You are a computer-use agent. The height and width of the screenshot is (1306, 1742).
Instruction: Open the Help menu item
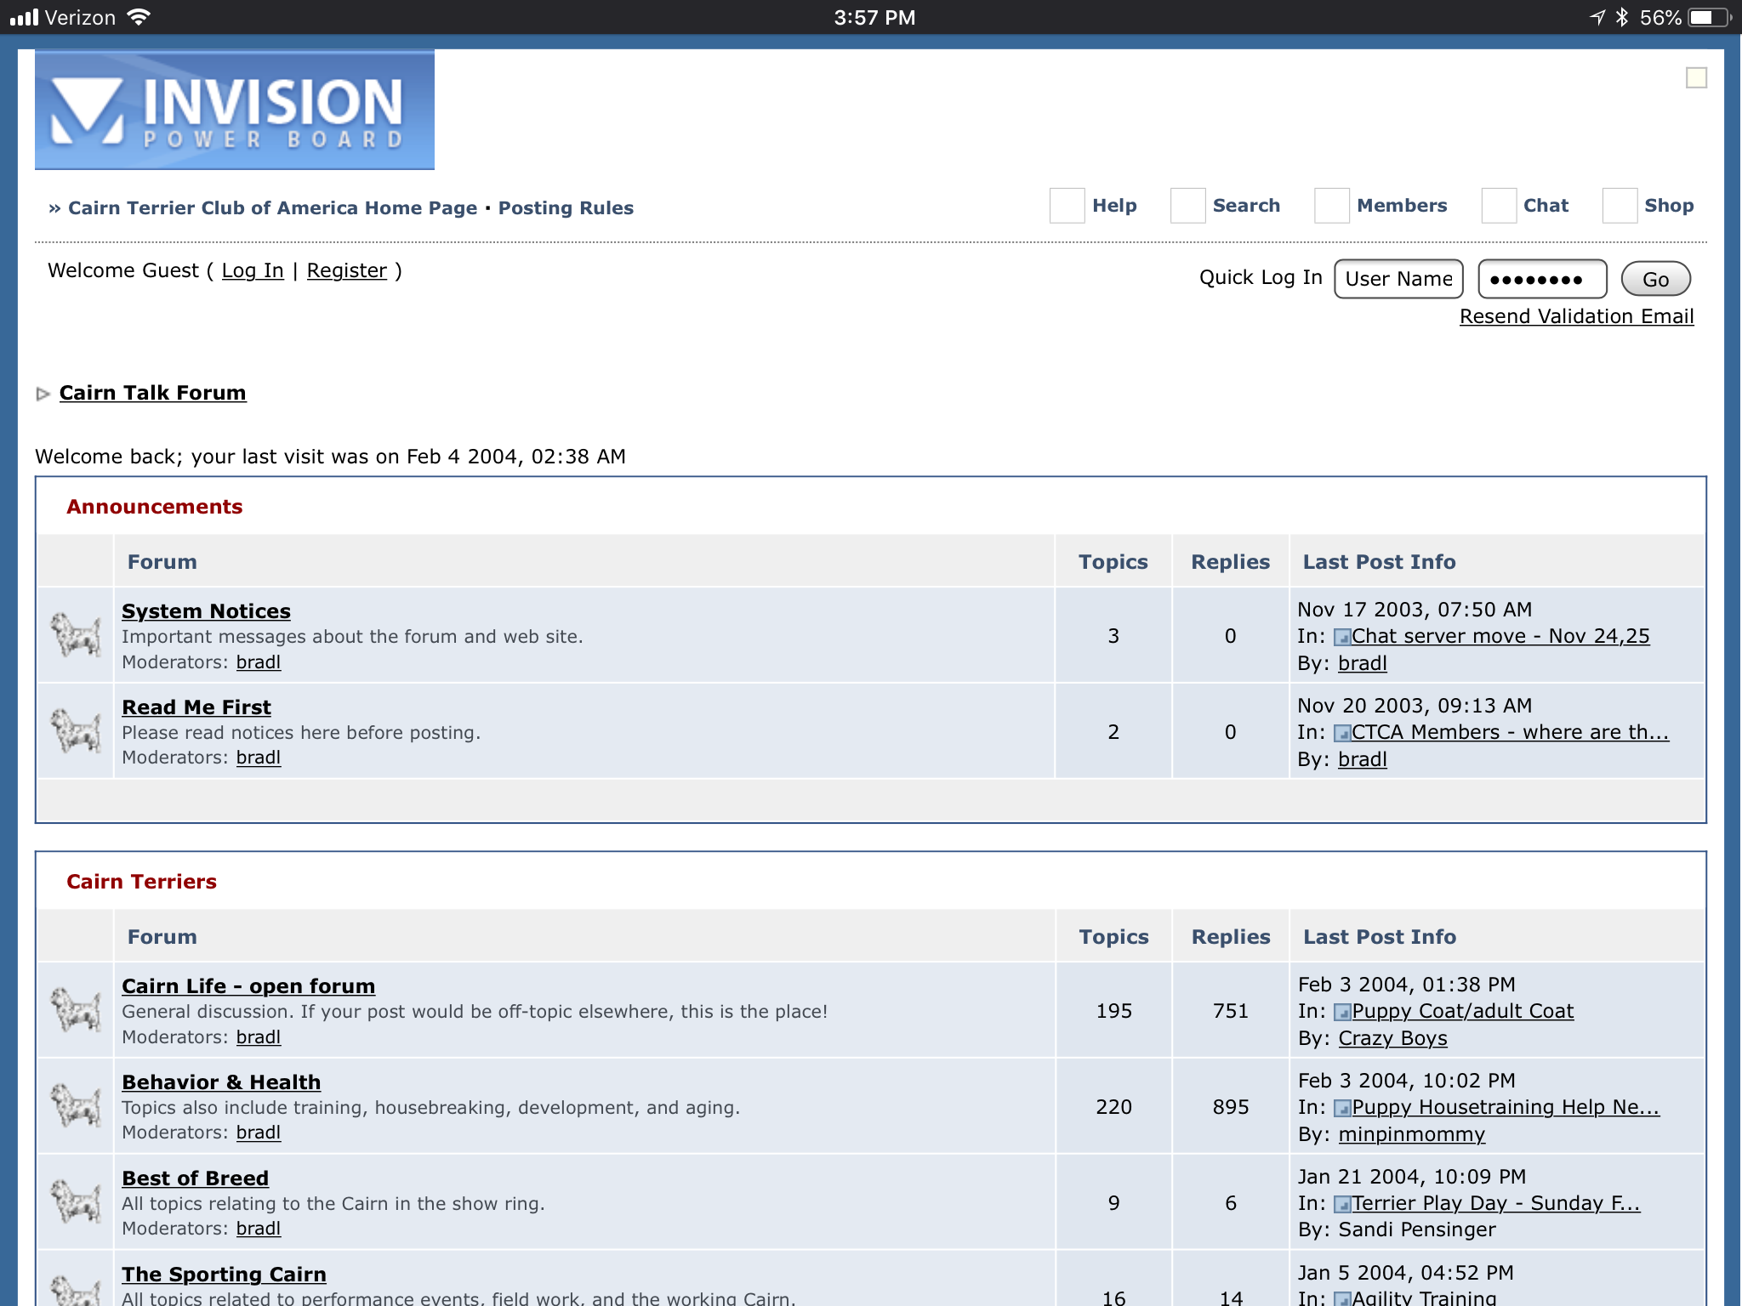(1113, 206)
